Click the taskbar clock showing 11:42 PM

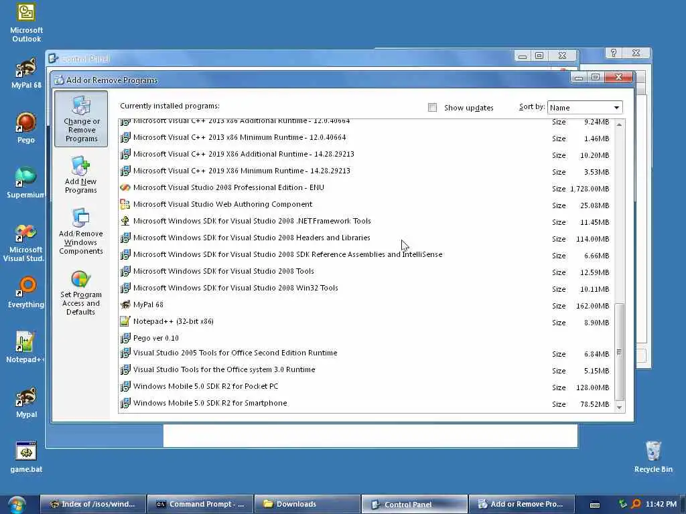point(661,504)
